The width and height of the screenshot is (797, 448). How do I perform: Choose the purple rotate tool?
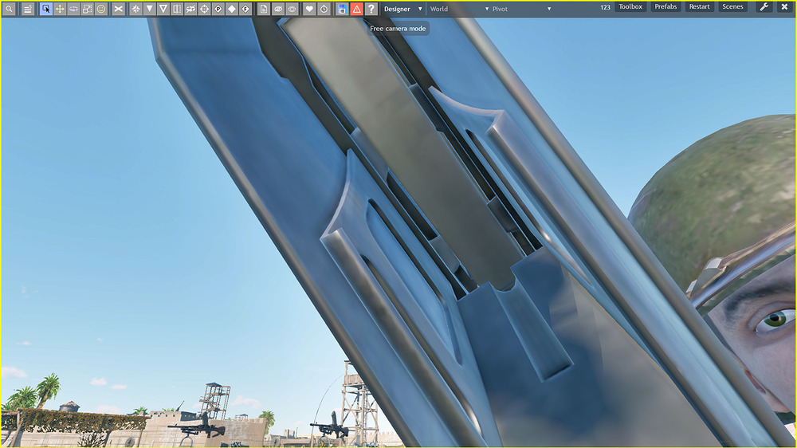click(x=73, y=9)
